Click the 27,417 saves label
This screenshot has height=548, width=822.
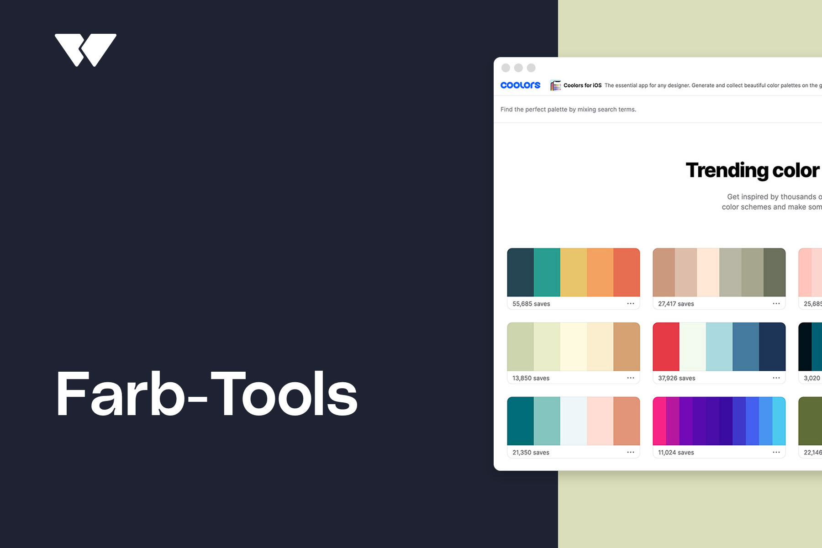[676, 304]
